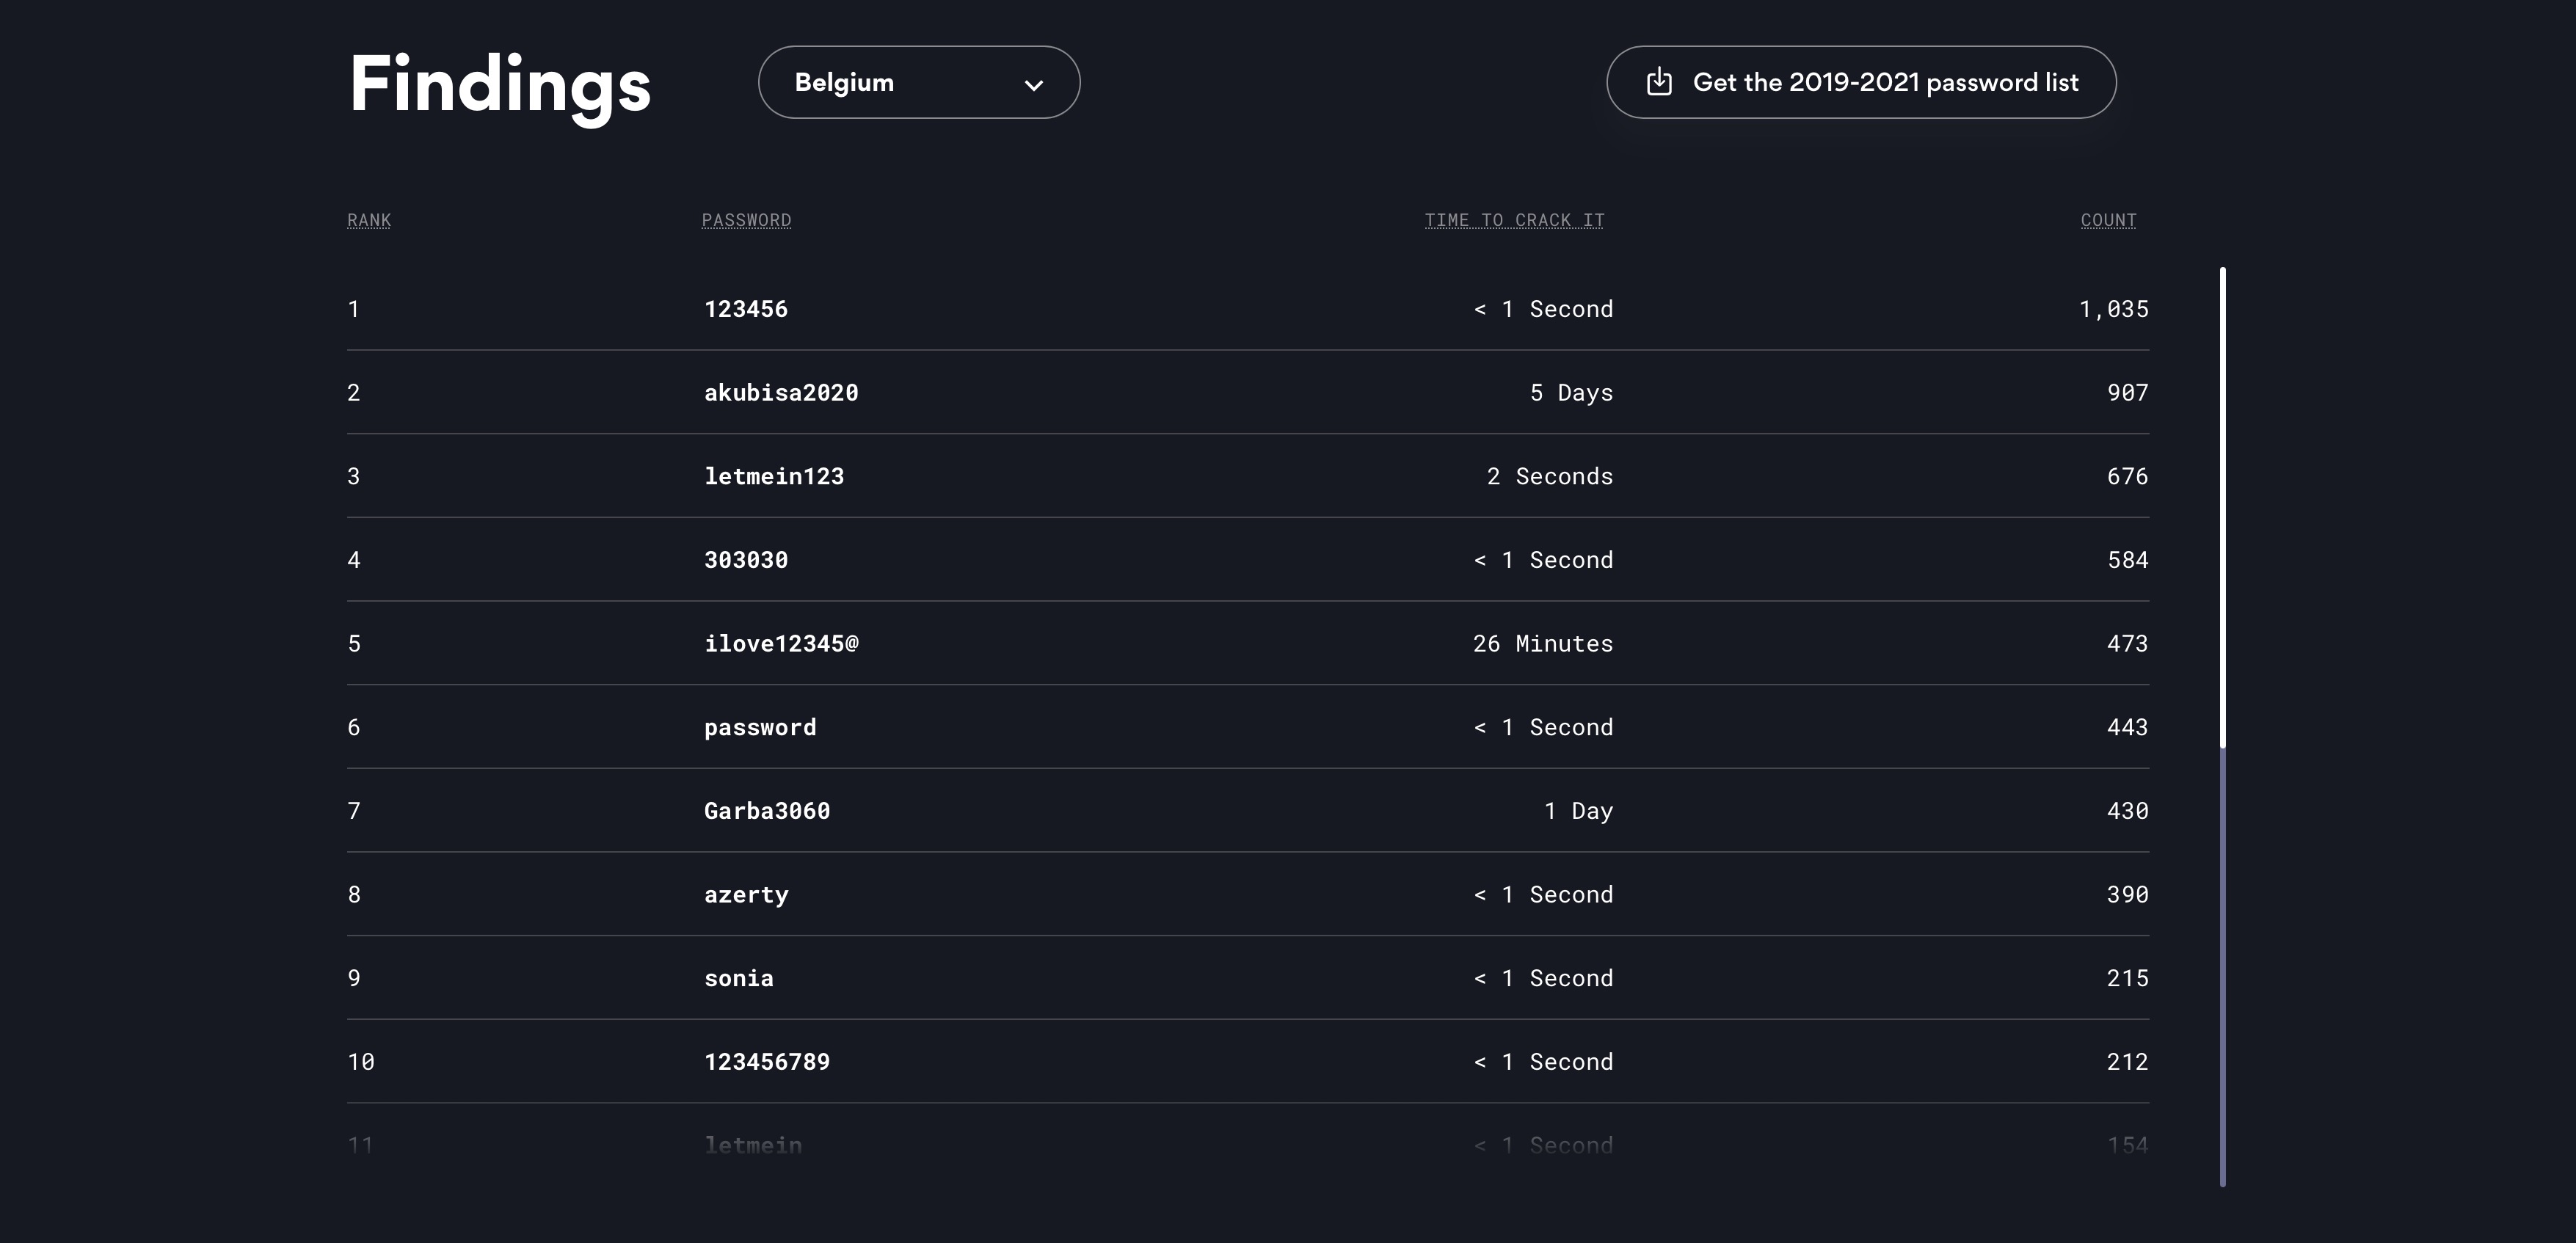This screenshot has height=1243, width=2576.
Task: Click the download icon beside password list
Action: 1659,82
